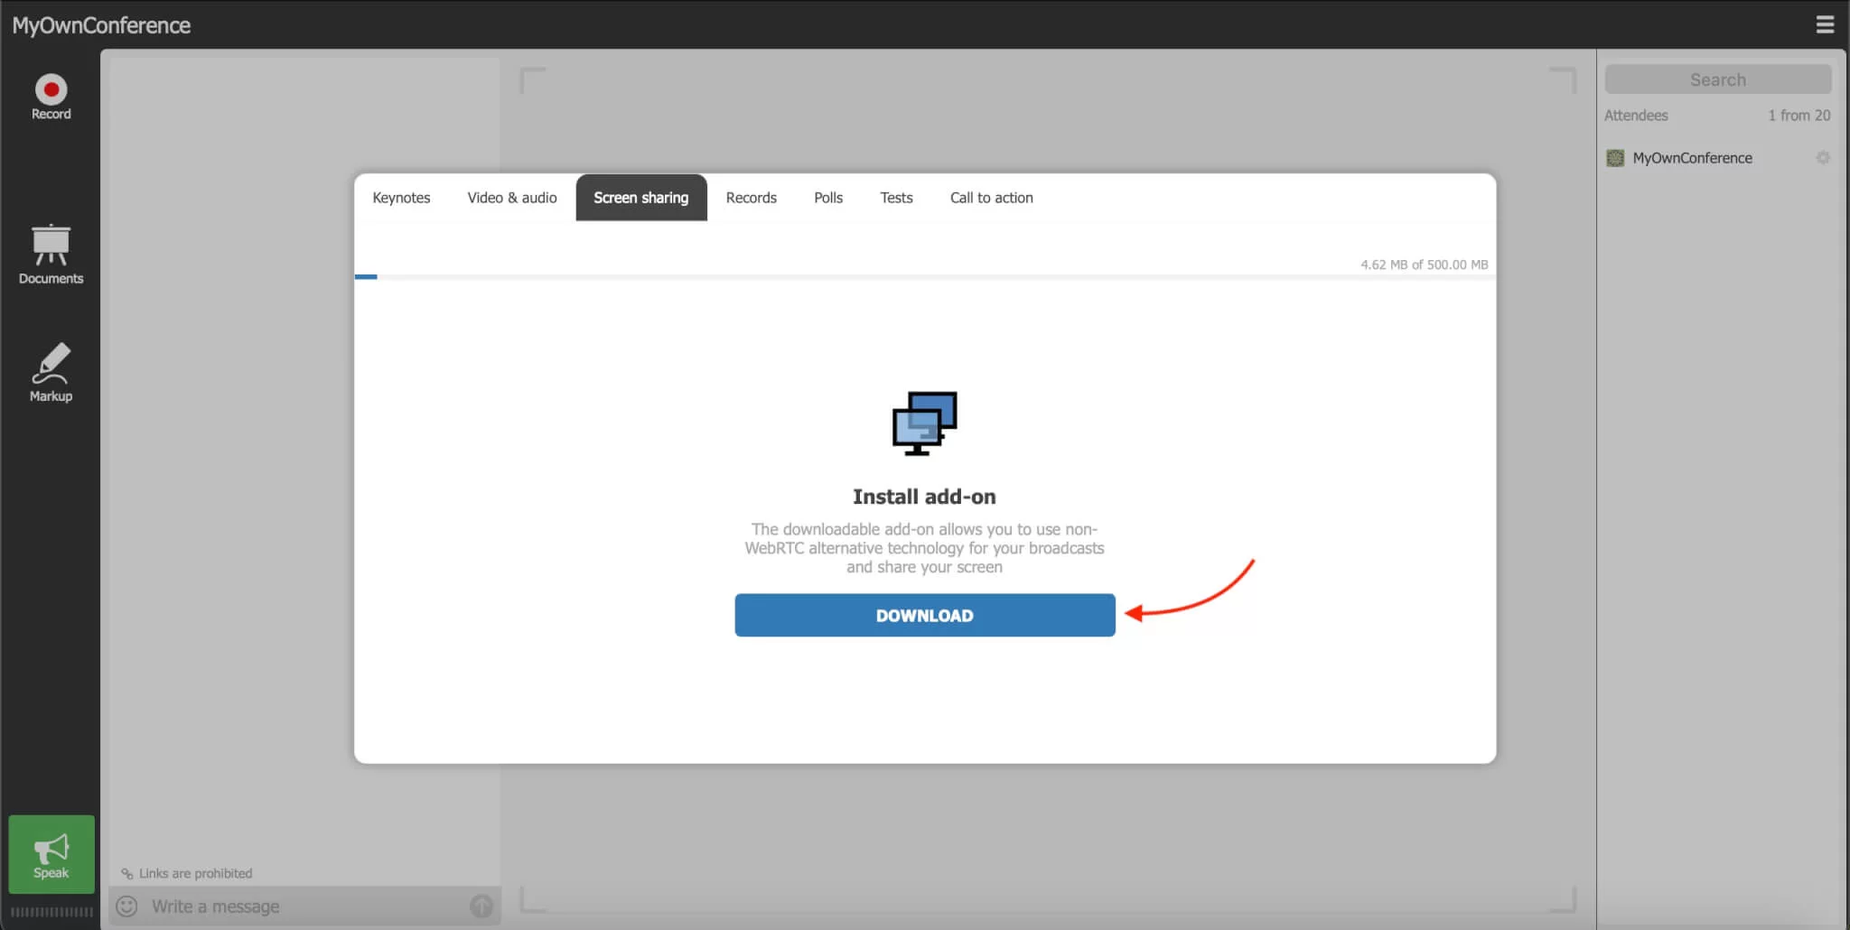The height and width of the screenshot is (930, 1850).
Task: Send the chat message using the arrow icon
Action: tap(481, 906)
